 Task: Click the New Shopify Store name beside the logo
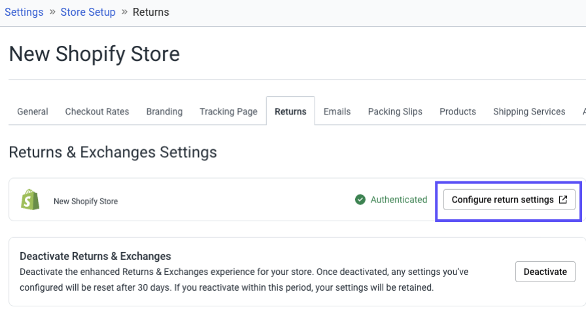(x=86, y=201)
